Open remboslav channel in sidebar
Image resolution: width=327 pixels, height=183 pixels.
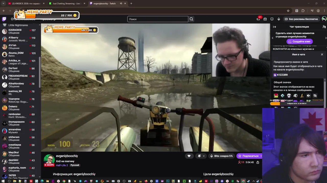click(20, 115)
